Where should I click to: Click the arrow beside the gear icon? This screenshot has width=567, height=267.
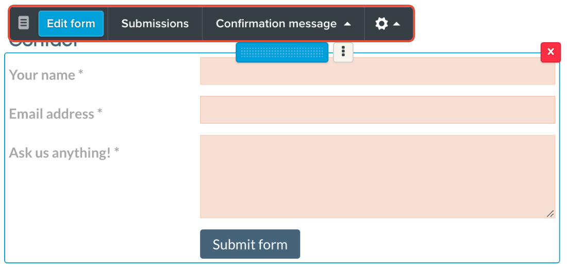pyautogui.click(x=396, y=24)
